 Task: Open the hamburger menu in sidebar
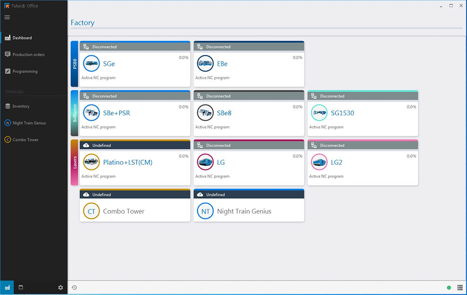[x=7, y=17]
